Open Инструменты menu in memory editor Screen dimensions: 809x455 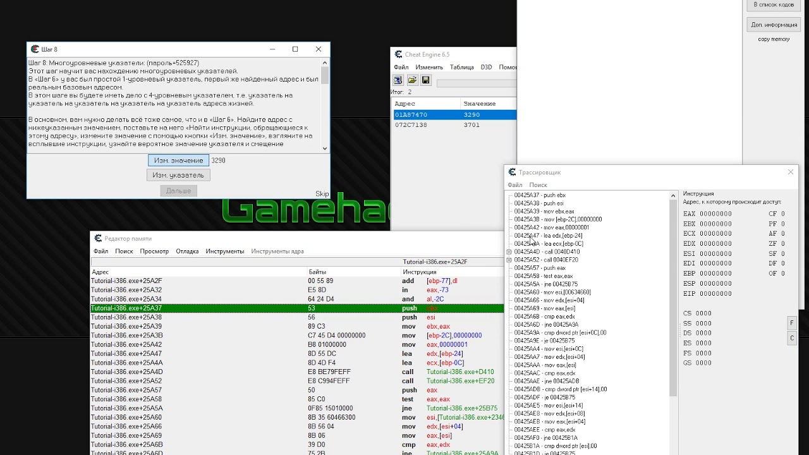tap(224, 251)
